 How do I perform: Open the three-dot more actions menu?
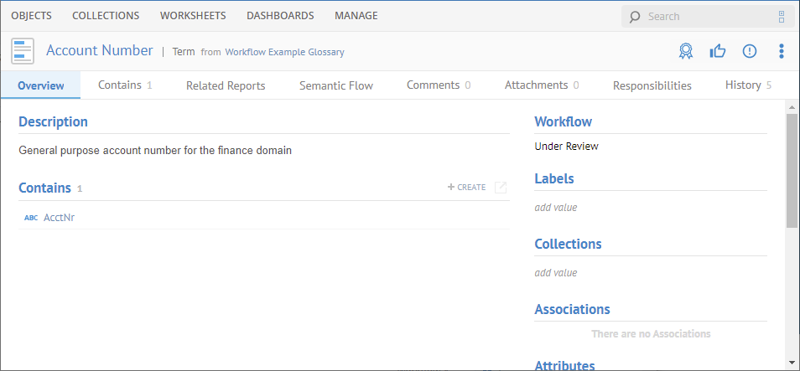coord(782,51)
